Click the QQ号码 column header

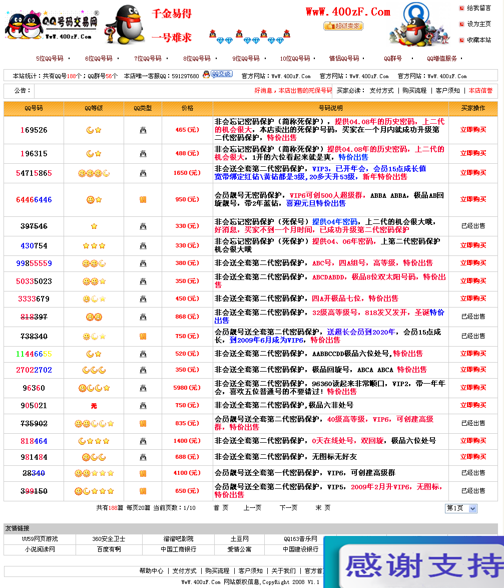[34, 108]
